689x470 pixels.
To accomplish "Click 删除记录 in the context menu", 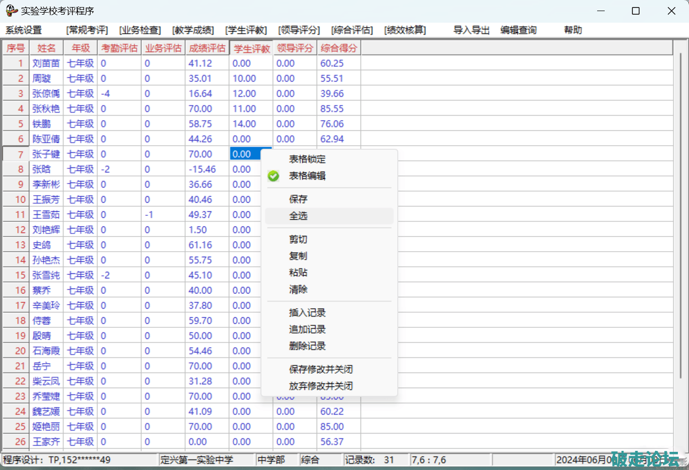I will [x=307, y=346].
